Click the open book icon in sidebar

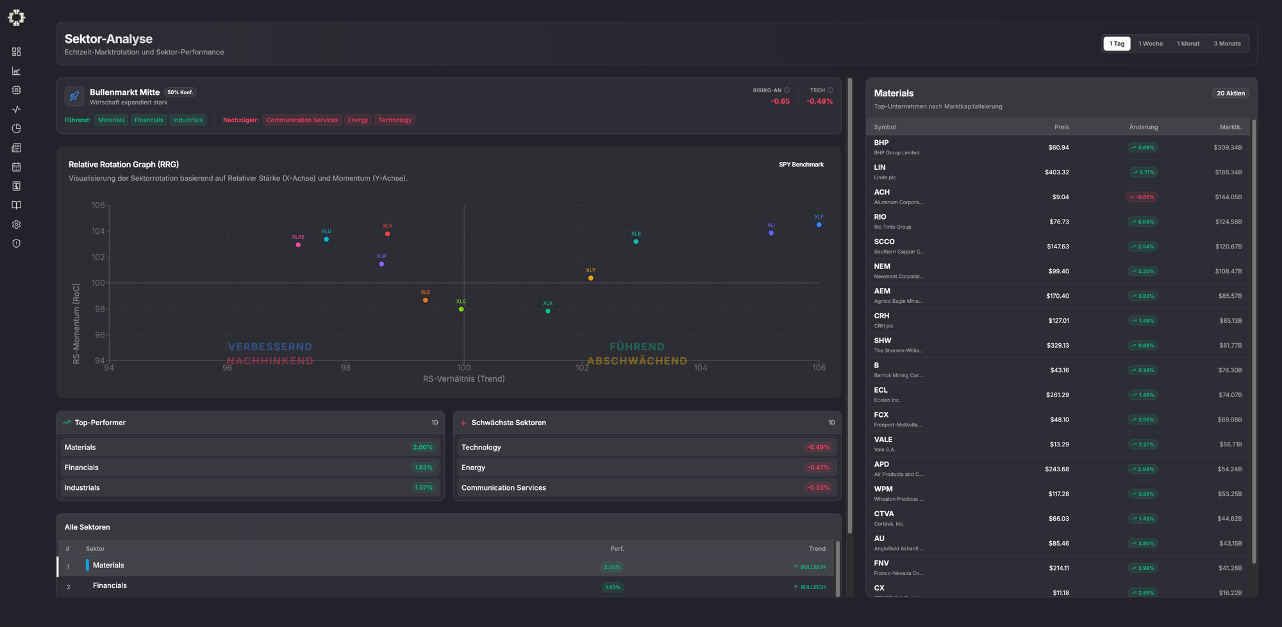[x=17, y=206]
